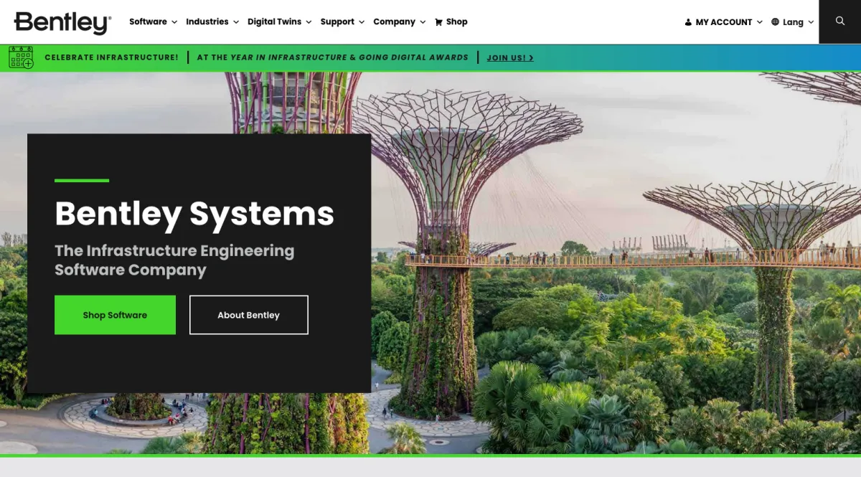Expand the Industries menu chevron
Screen dimensions: 861x477
(235, 22)
